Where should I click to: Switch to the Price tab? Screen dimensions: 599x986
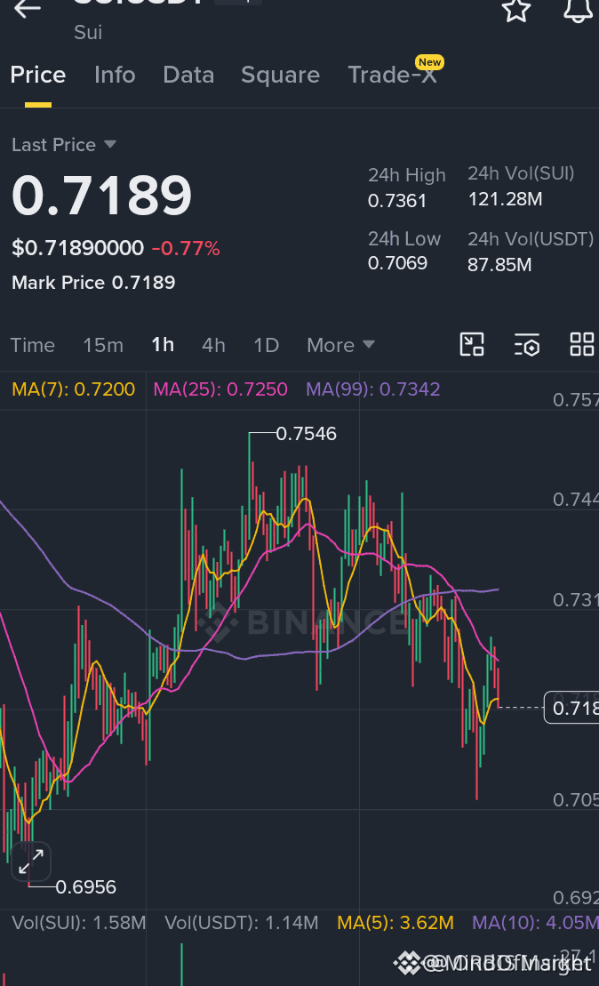click(37, 75)
